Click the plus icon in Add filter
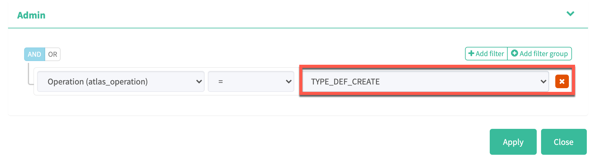 pos(471,54)
